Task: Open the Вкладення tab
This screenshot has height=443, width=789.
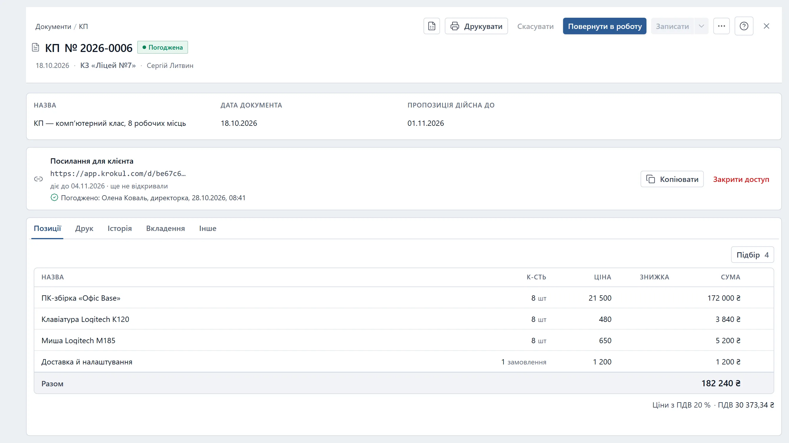Action: click(x=165, y=228)
